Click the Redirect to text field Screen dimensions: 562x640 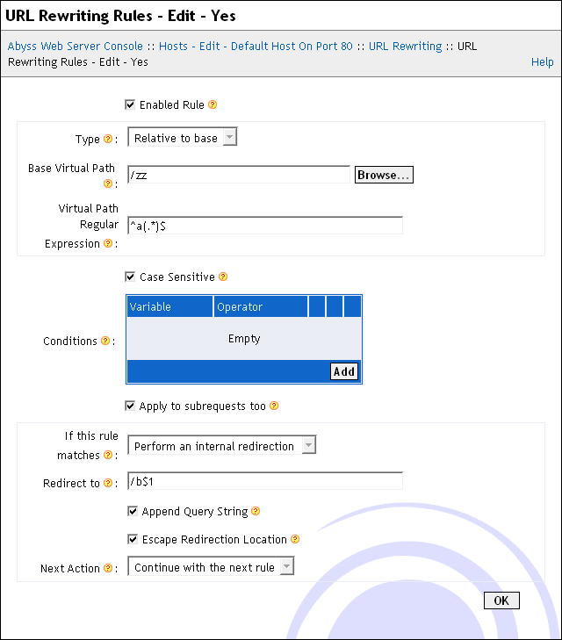[x=264, y=481]
